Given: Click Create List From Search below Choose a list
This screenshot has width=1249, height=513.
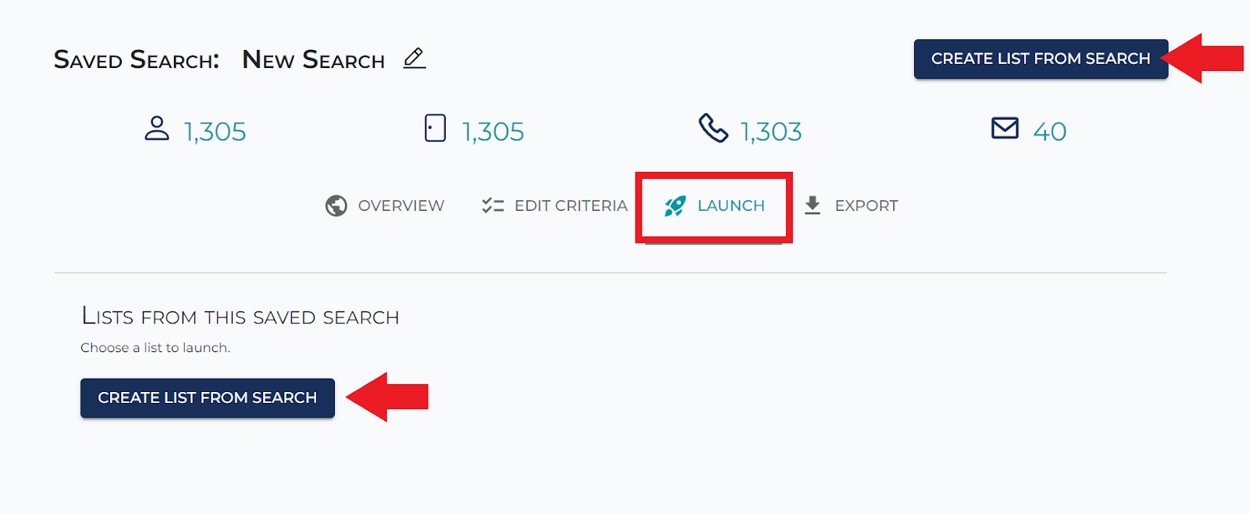Looking at the screenshot, I should click(x=208, y=397).
